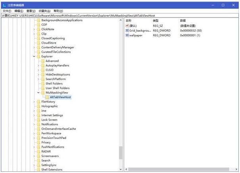Expand the CLSID key
The image size is (240, 173).
[x=38, y=70]
